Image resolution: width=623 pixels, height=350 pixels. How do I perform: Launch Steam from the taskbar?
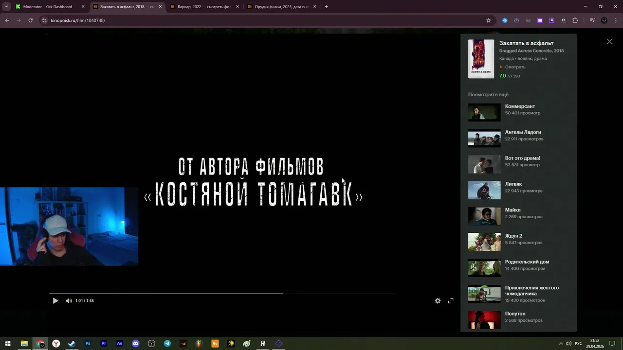[x=72, y=343]
